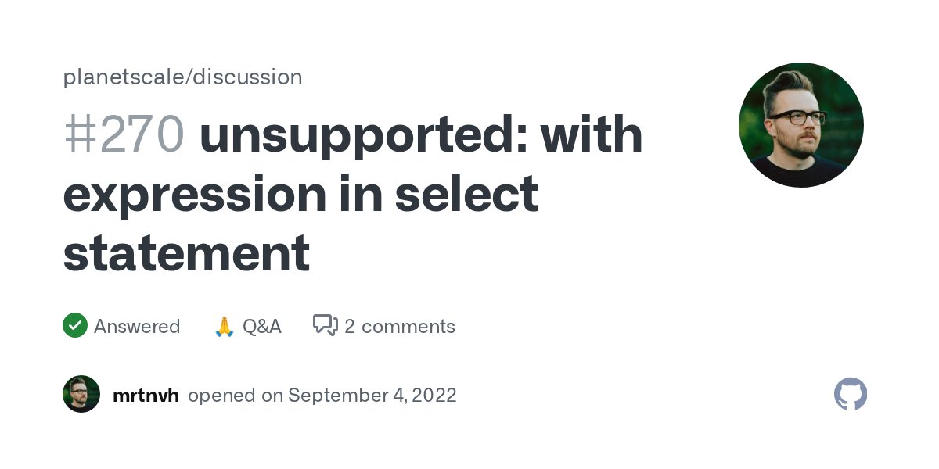Click the "comments" word beside the count
Image resolution: width=939 pixels, height=469 pixels.
(x=408, y=326)
